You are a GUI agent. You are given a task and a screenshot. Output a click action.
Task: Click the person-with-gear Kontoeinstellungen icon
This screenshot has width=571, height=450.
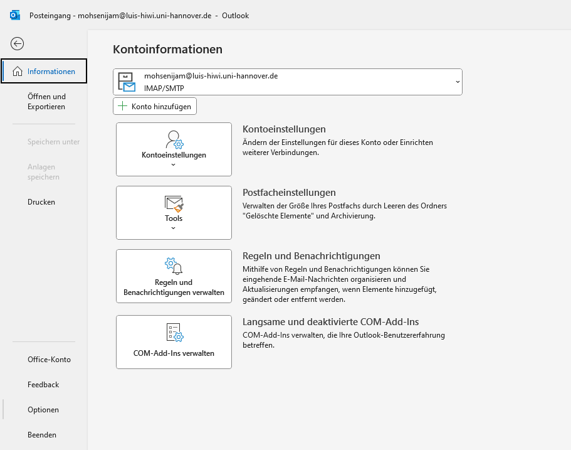click(174, 140)
